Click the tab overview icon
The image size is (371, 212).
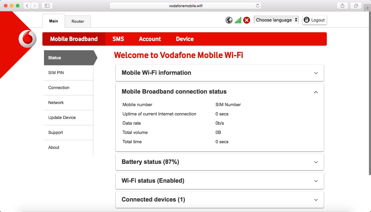(x=355, y=5)
